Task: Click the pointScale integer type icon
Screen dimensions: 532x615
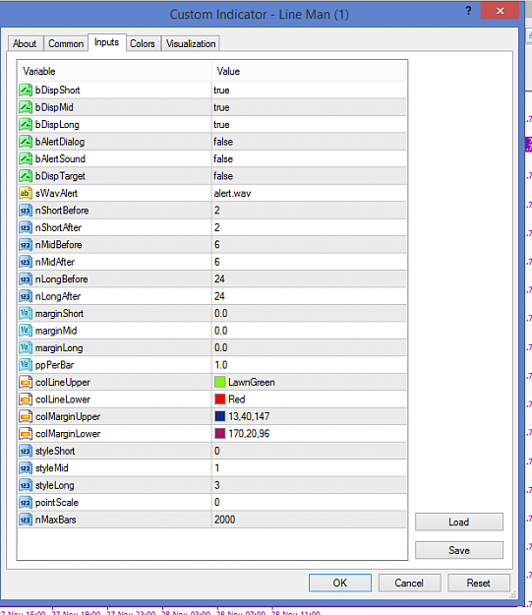Action: [x=26, y=503]
